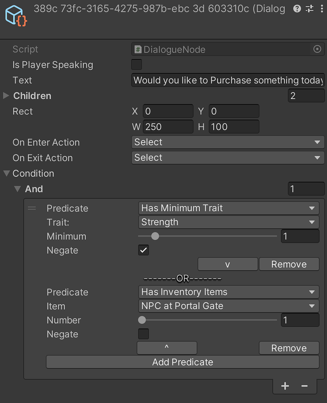The width and height of the screenshot is (327, 403).
Task: Move the first predicate down with v button
Action: pyautogui.click(x=228, y=264)
